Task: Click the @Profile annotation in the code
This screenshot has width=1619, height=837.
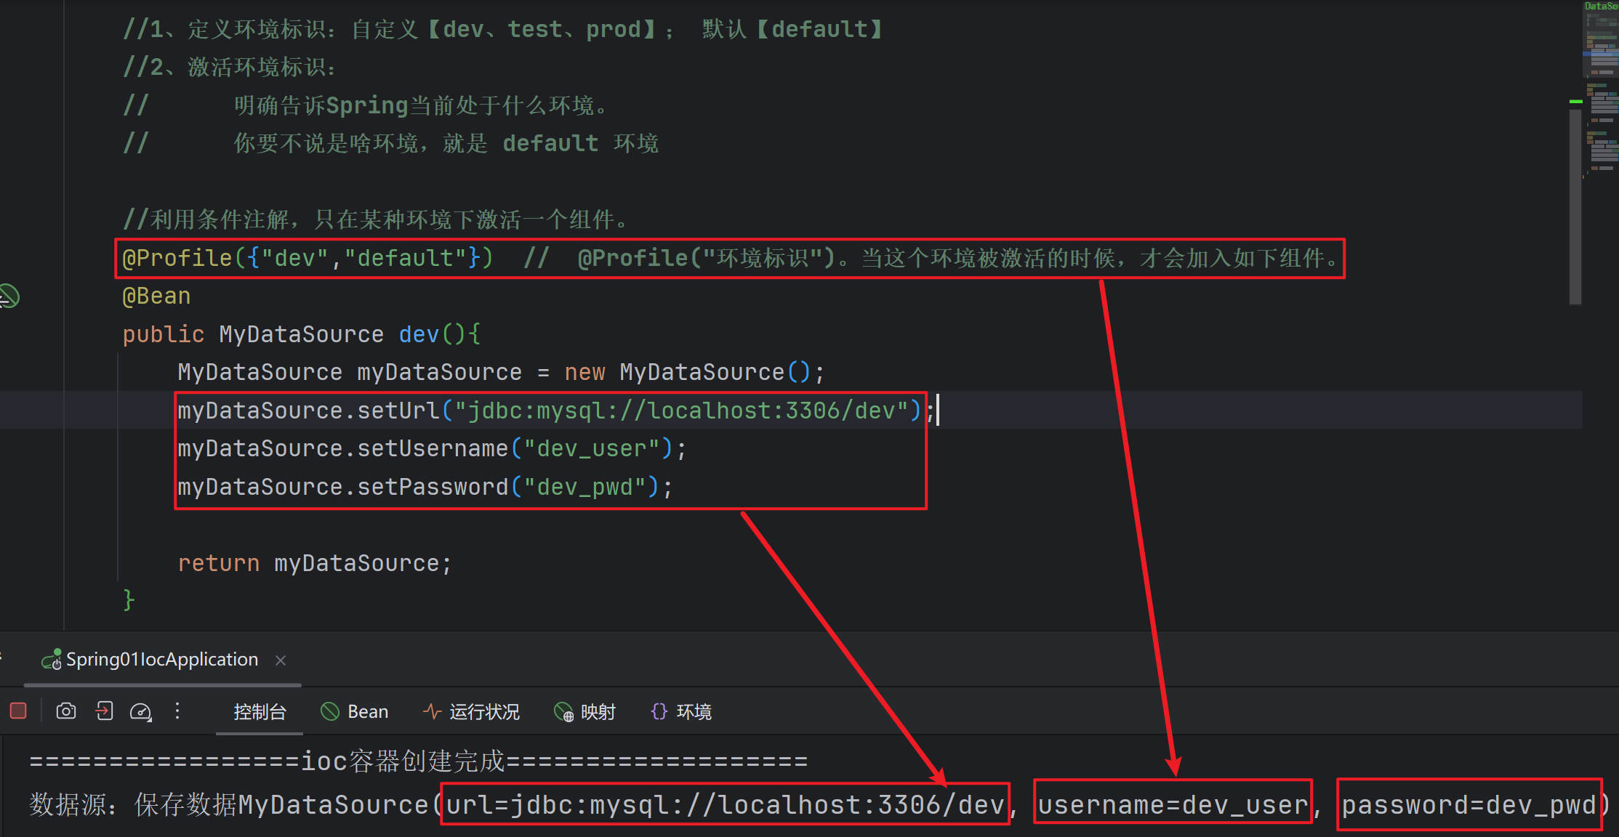Action: [x=177, y=259]
